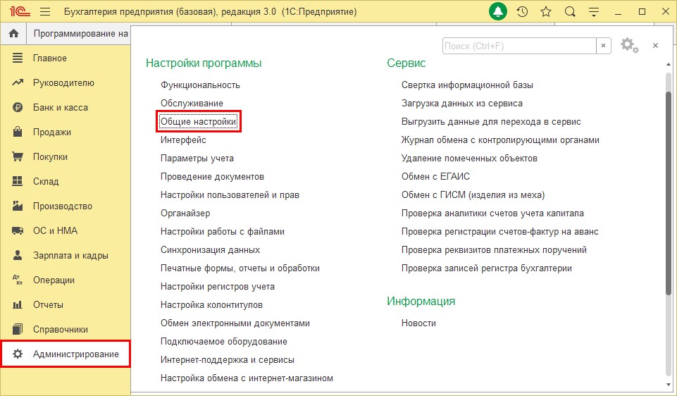This screenshot has height=396, width=677.
Task: Click the Продажи shopping bag icon
Action: click(18, 132)
